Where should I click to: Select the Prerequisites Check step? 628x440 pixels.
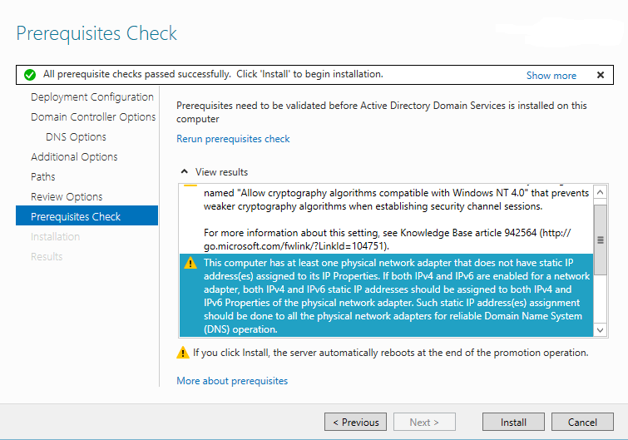coord(76,217)
